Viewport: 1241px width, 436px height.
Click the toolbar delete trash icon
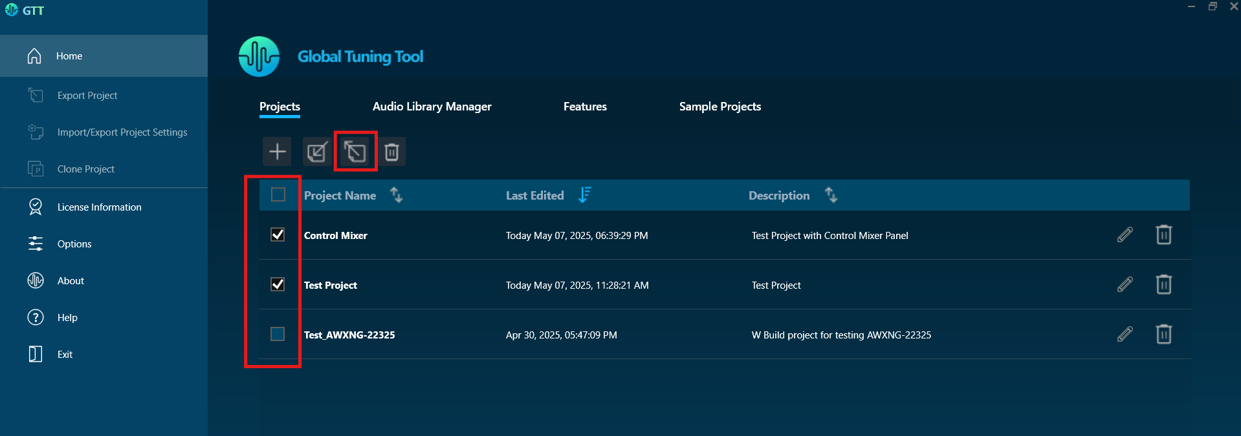point(391,152)
